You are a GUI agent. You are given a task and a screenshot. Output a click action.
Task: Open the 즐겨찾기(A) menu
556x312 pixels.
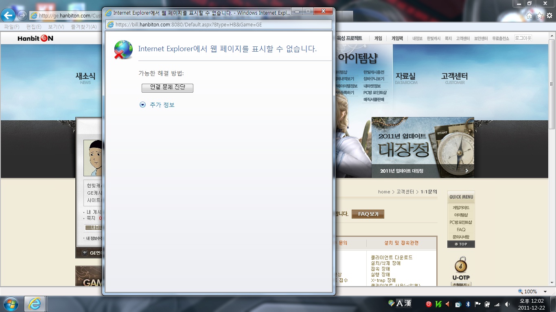pos(84,27)
